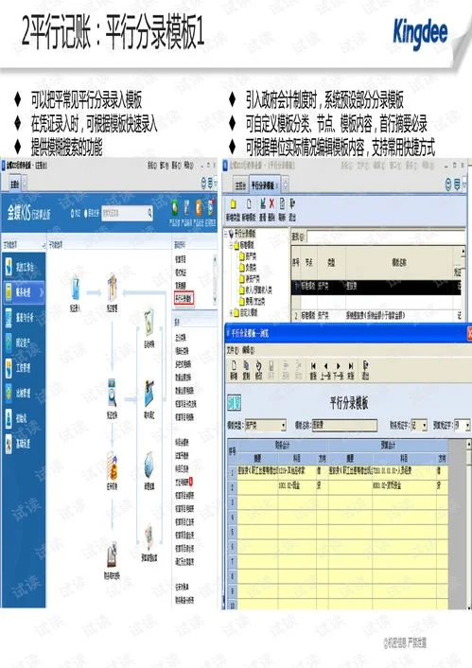
Task: Select 负债类 folder in template tree
Action: (x=248, y=268)
